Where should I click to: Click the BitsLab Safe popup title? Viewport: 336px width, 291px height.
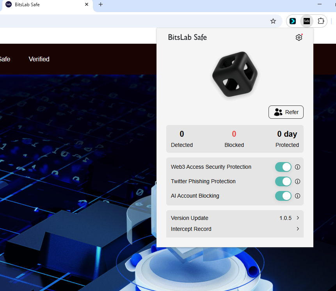coord(187,37)
